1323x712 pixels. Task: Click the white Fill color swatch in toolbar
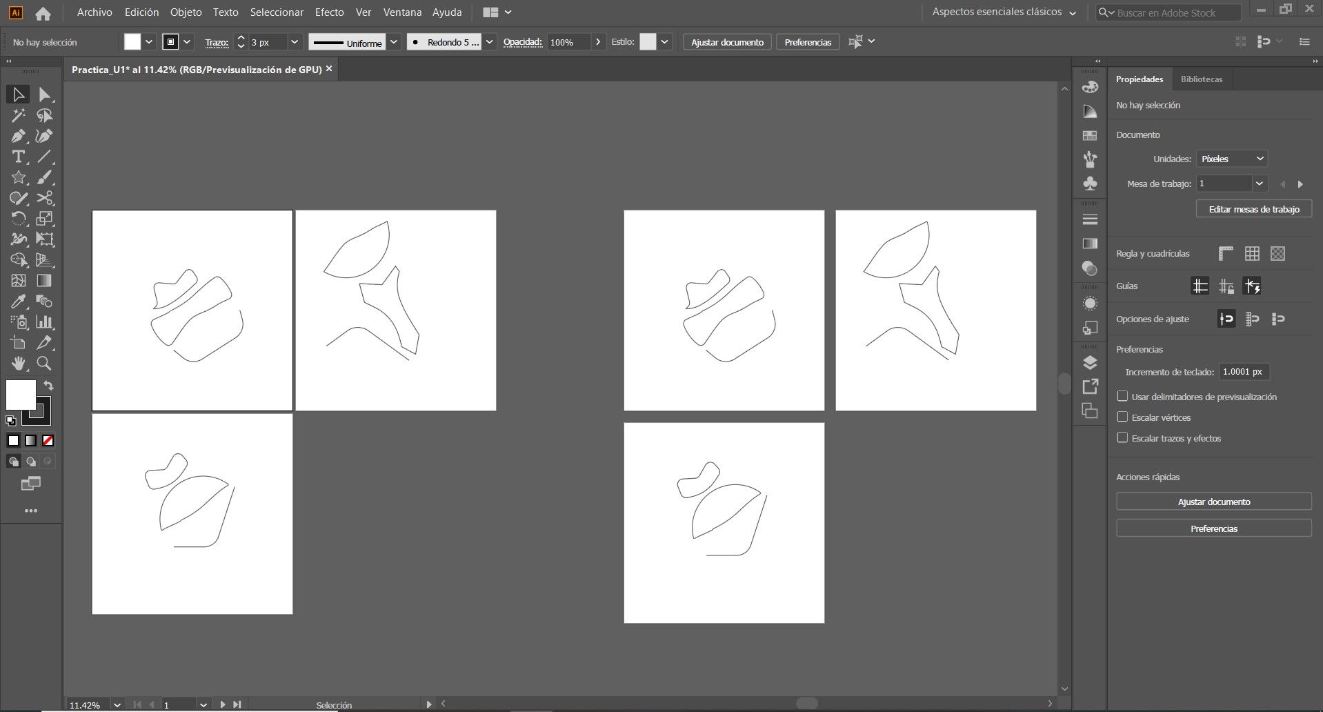21,395
